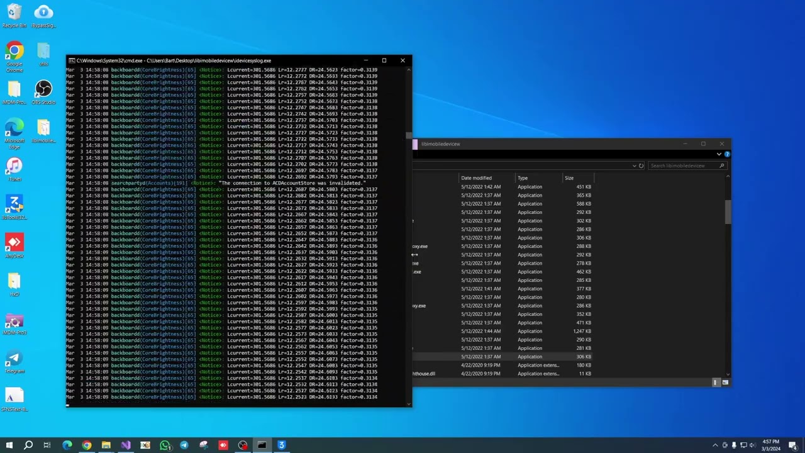This screenshot has height=453, width=805.
Task: Select the lighthouse.dll 11 KB row
Action: [503, 374]
